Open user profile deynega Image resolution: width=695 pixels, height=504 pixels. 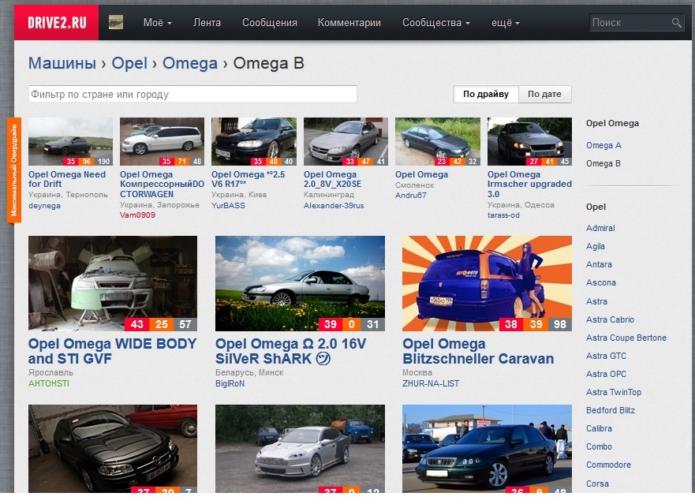click(x=44, y=206)
